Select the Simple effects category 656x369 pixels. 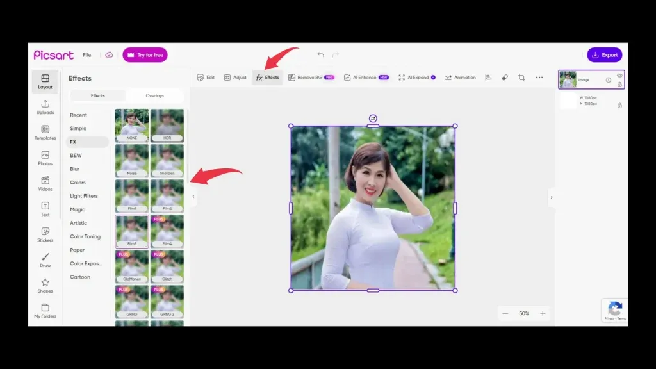(78, 128)
